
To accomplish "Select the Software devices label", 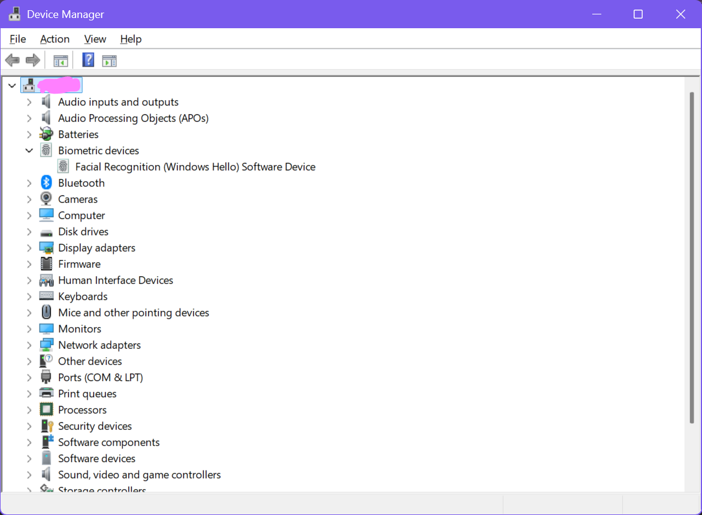I will pyautogui.click(x=97, y=459).
